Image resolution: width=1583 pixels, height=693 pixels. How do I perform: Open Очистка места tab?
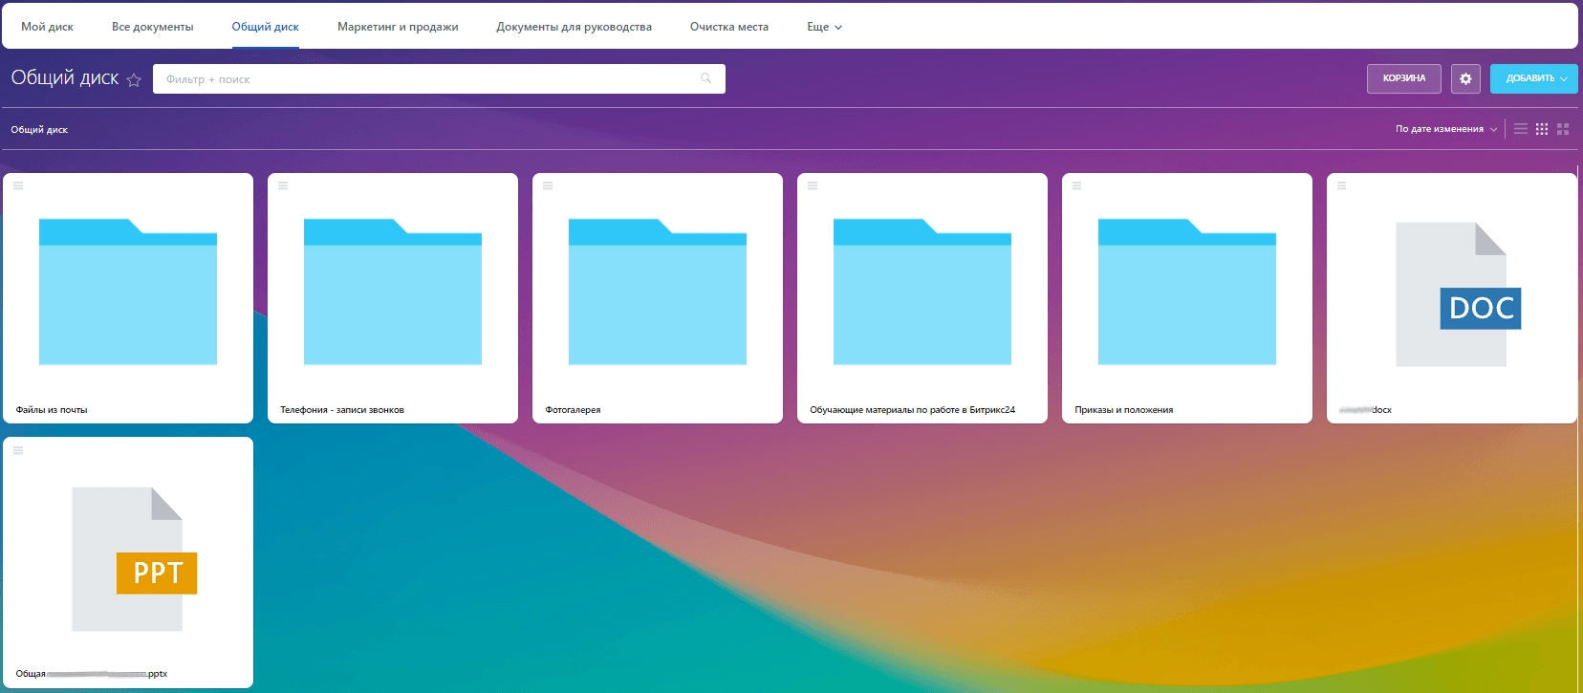729,27
